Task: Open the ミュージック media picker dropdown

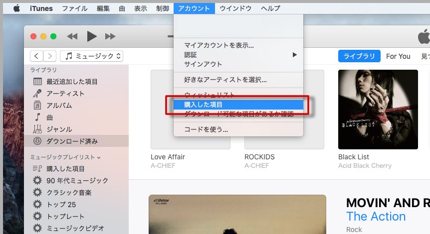Action: coord(92,56)
